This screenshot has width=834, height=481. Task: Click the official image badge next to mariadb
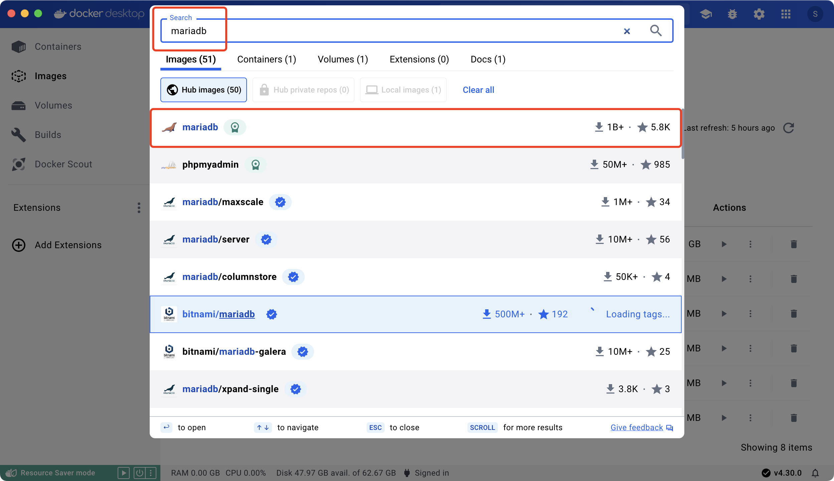pos(235,127)
